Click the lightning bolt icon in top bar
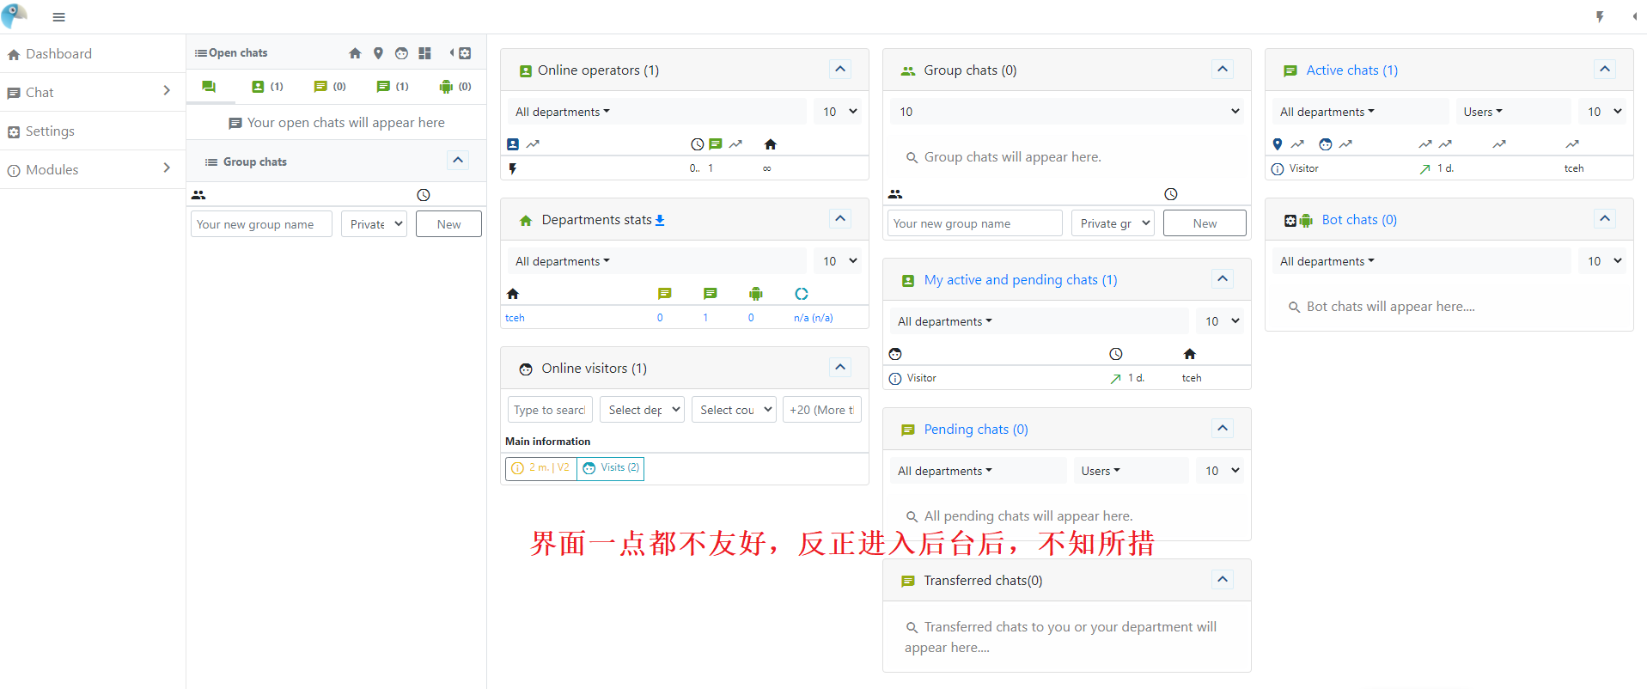This screenshot has width=1647, height=689. (1600, 16)
